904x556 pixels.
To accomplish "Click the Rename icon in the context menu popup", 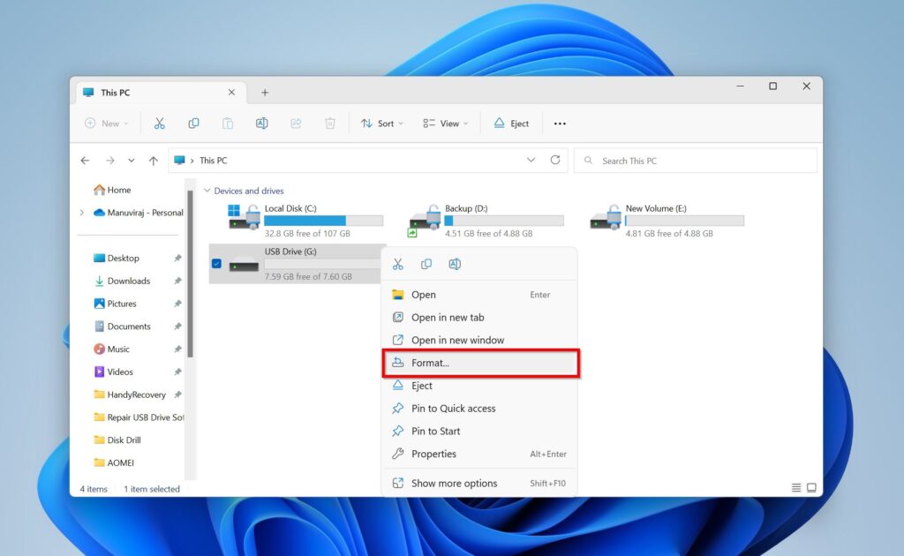I will point(455,263).
